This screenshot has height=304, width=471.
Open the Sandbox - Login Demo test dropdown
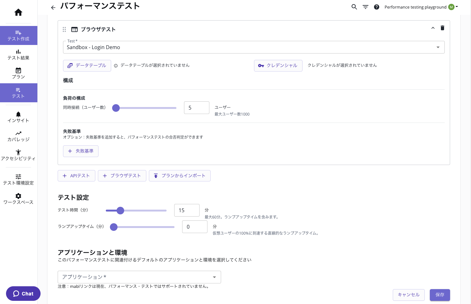[438, 47]
